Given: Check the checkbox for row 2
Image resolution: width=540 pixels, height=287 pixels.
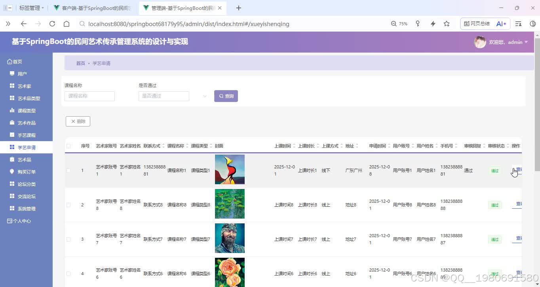Looking at the screenshot, I should (68, 205).
